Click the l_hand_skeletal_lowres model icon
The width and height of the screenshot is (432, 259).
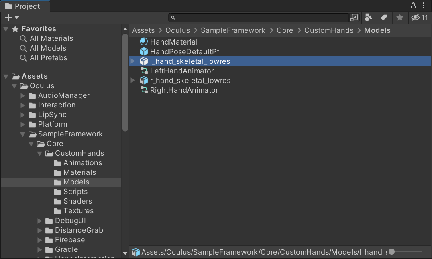(x=144, y=61)
